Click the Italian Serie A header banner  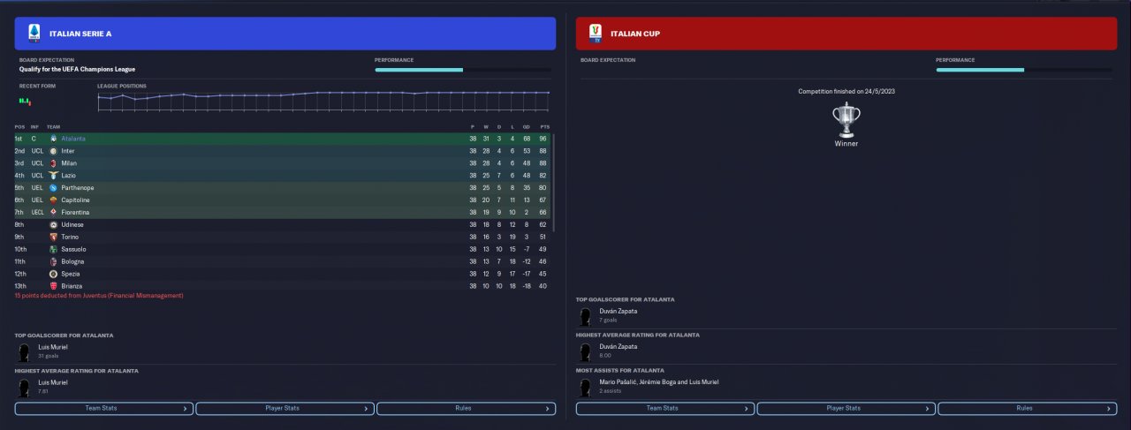point(285,34)
